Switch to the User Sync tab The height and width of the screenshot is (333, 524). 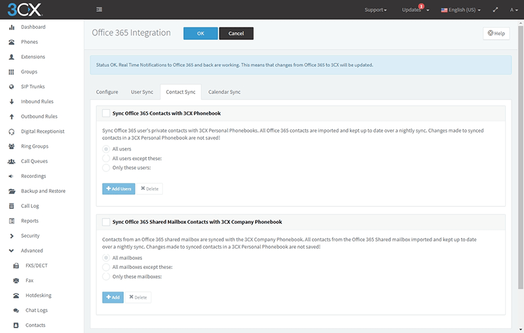coord(142,92)
